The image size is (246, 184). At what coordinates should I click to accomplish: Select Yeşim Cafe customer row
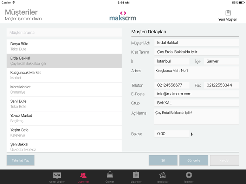64,132
